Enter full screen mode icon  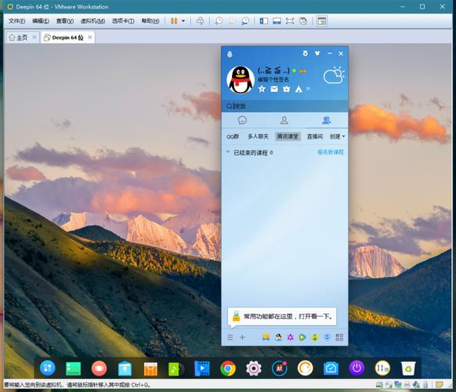tap(290, 21)
